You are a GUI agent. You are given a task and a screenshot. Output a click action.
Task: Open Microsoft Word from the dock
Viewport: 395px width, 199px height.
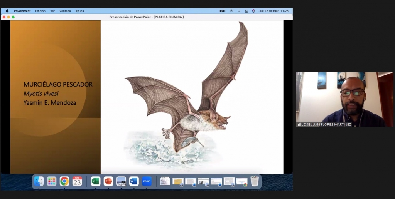pos(134,181)
